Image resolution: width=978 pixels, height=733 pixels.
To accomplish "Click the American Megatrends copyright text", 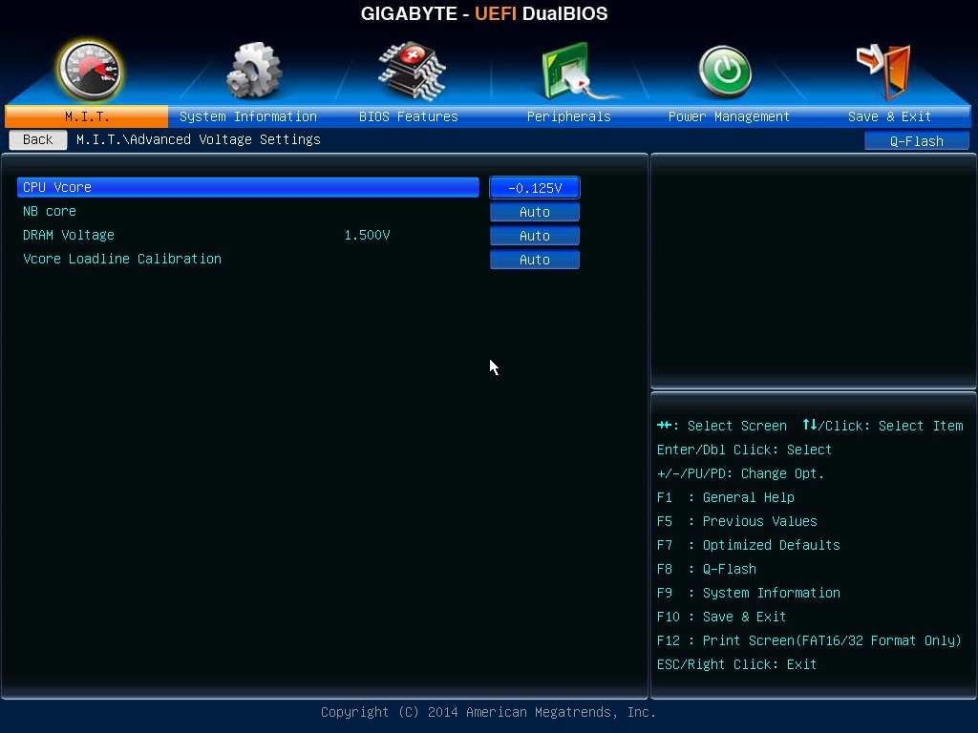I will [488, 712].
